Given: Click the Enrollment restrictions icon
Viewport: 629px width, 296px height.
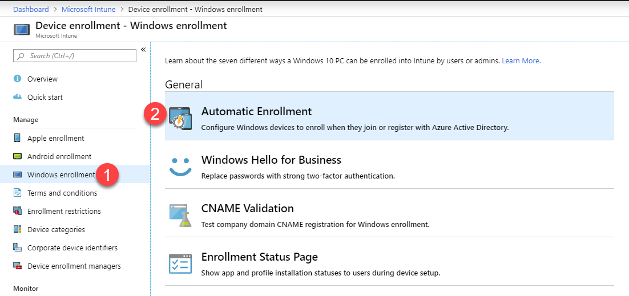Looking at the screenshot, I should (x=17, y=211).
